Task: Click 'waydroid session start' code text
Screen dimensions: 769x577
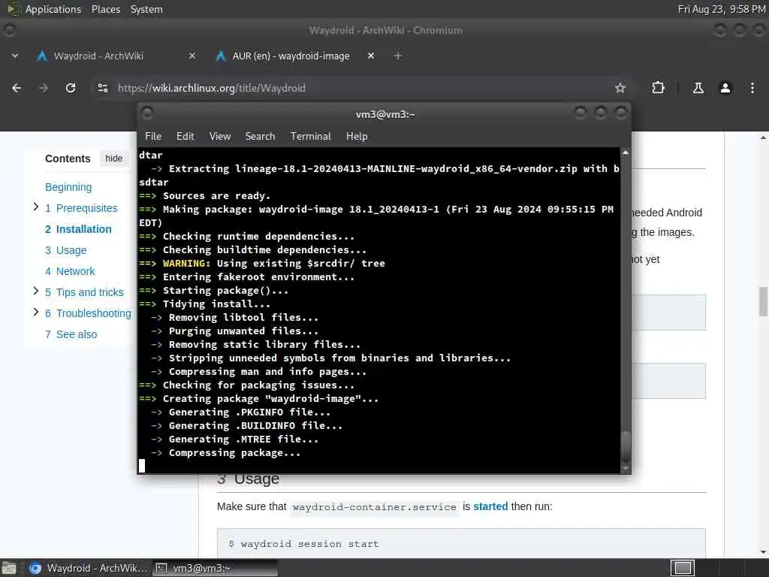Action: tap(310, 544)
